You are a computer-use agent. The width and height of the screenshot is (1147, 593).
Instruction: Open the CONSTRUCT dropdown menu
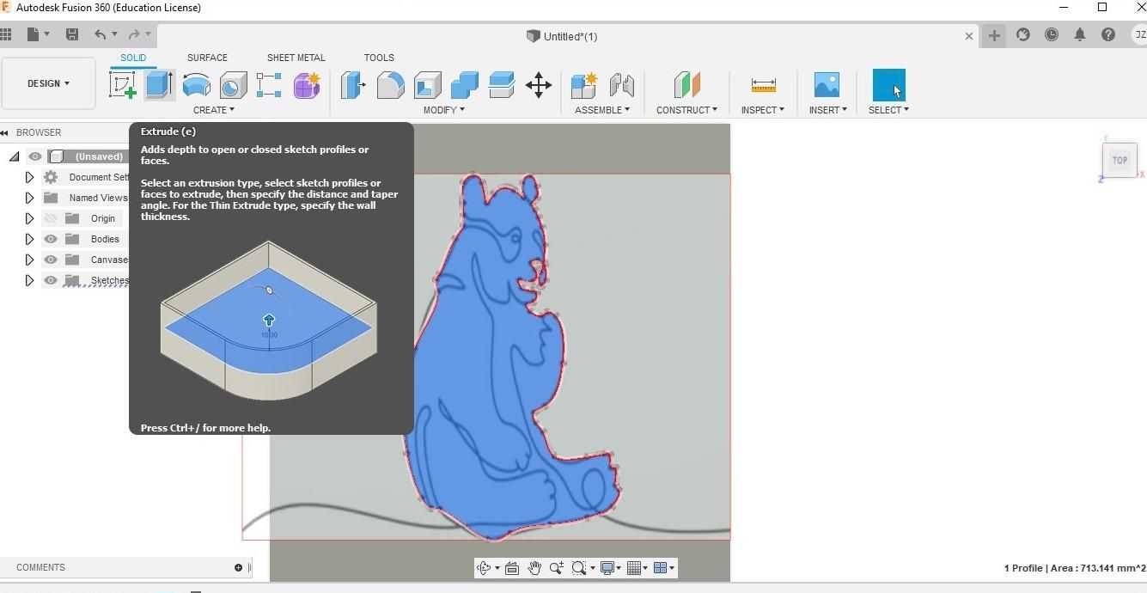tap(686, 110)
